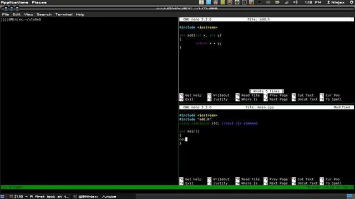Click the show desktop icon in bottom taskbar
This screenshot has width=355, height=199.
2,197
